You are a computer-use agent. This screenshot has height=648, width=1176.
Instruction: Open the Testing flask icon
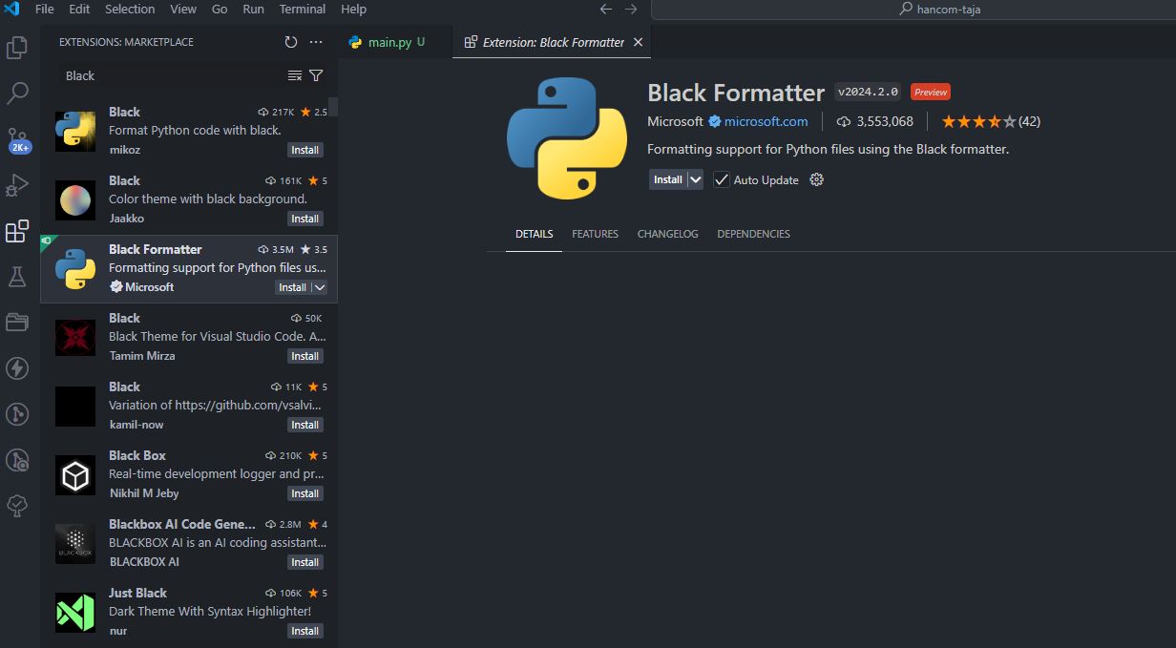click(17, 277)
